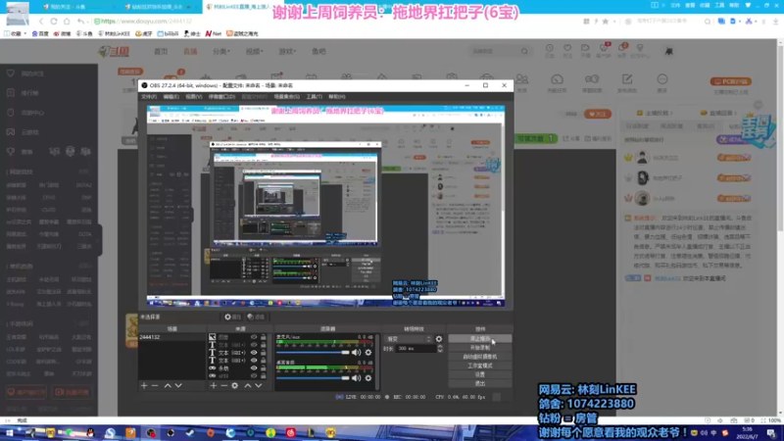
Task: Remove selected source with the minus icon
Action: 224,385
